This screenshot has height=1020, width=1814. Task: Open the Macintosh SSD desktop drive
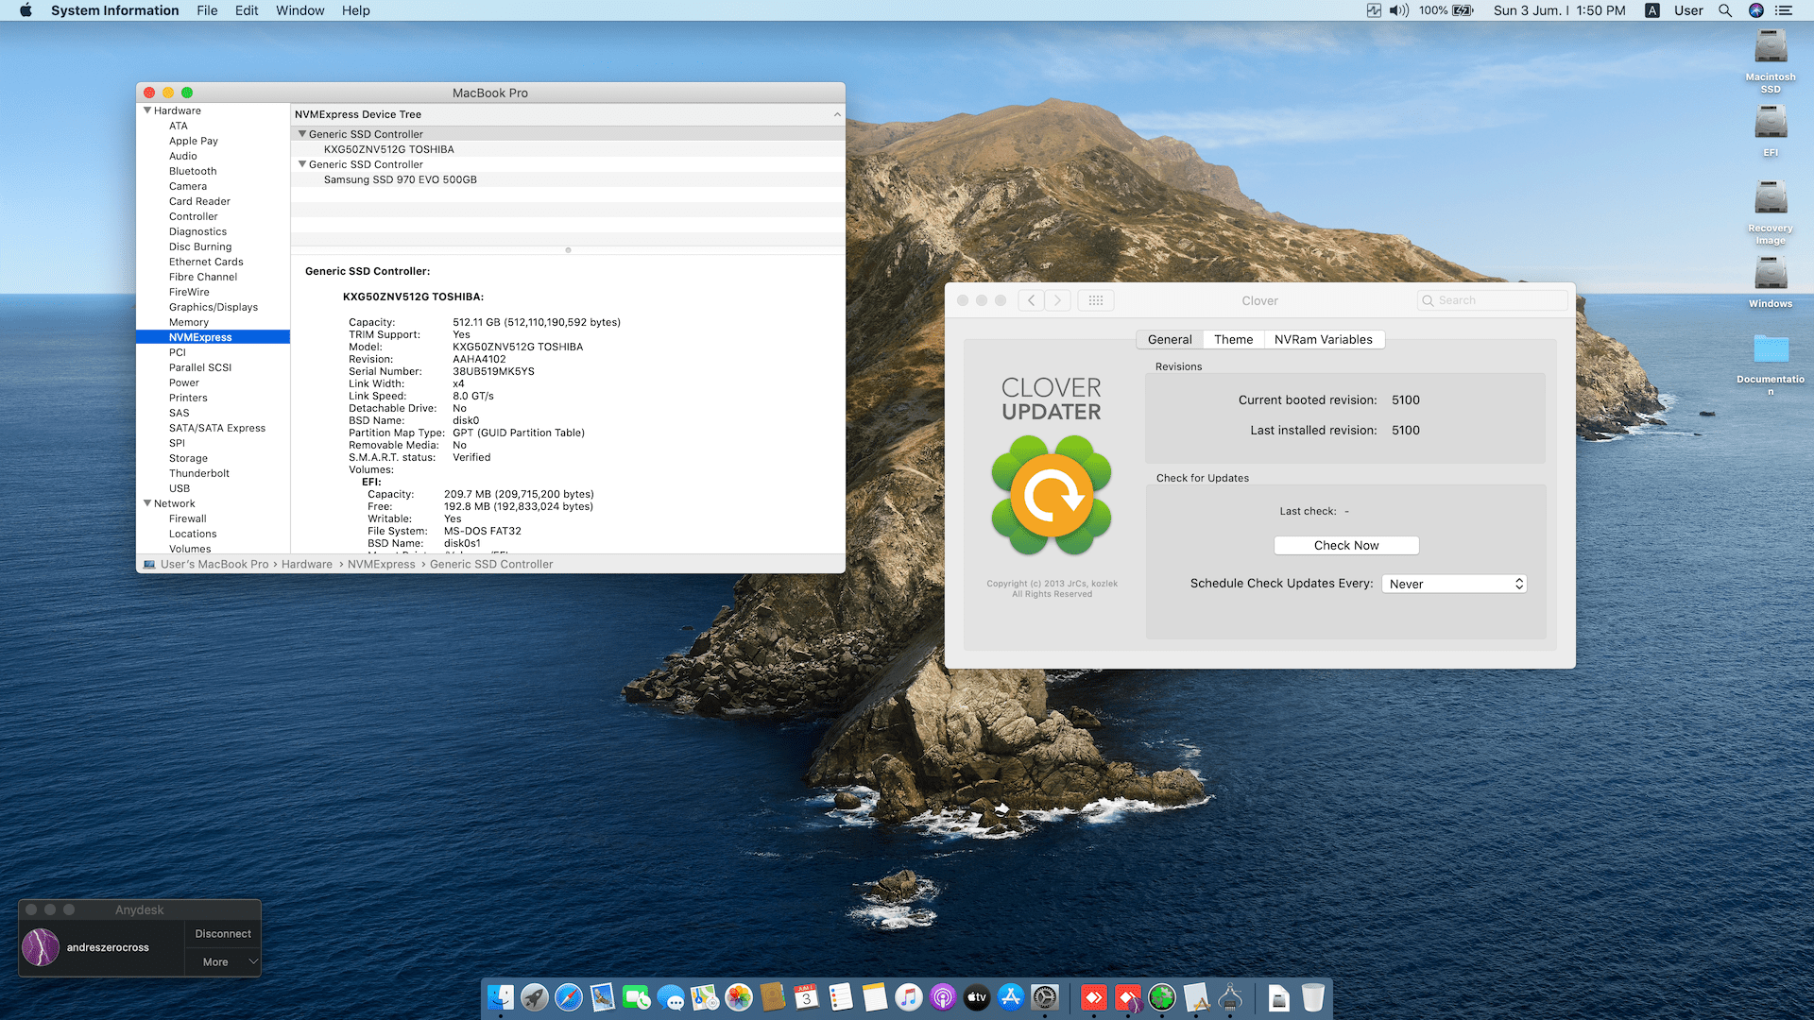[x=1770, y=47]
